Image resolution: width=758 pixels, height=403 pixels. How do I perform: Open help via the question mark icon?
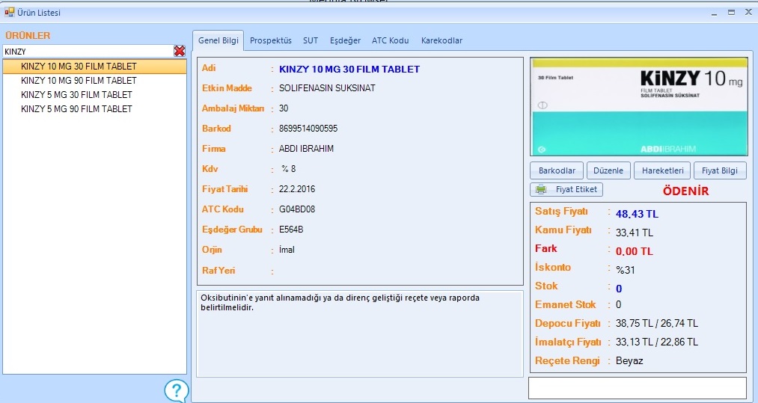[x=177, y=390]
